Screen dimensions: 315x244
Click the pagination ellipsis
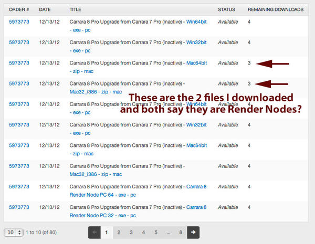[x=169, y=232]
